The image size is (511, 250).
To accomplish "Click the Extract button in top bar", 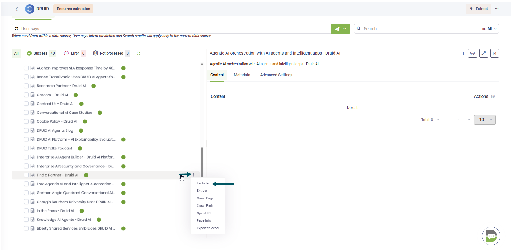I will 478,9.
